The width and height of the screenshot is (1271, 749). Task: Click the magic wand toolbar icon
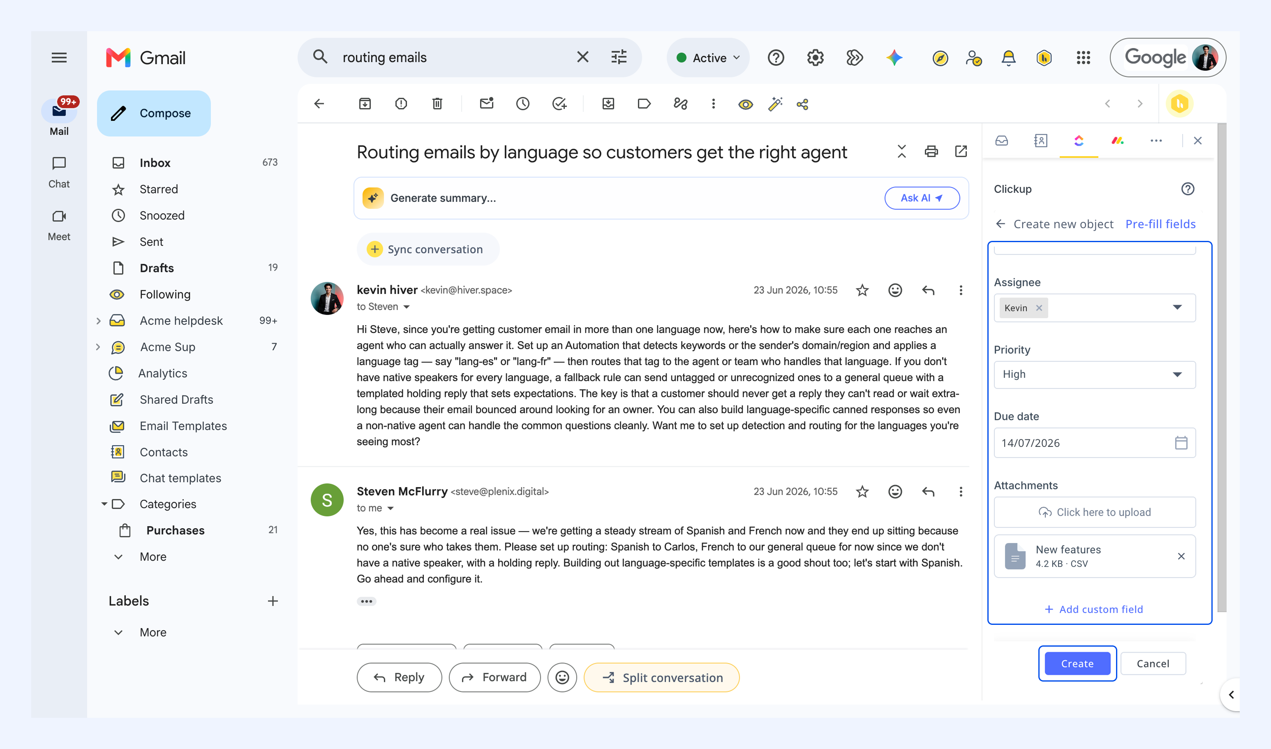(776, 104)
